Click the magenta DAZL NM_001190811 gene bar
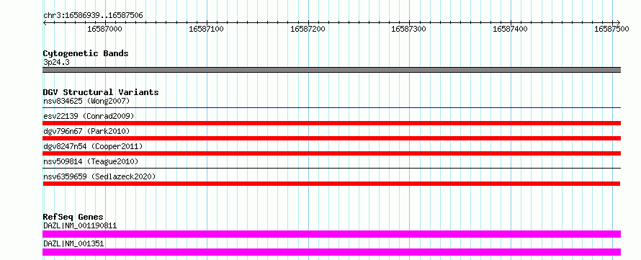Image resolution: width=641 pixels, height=260 pixels. pos(331,234)
